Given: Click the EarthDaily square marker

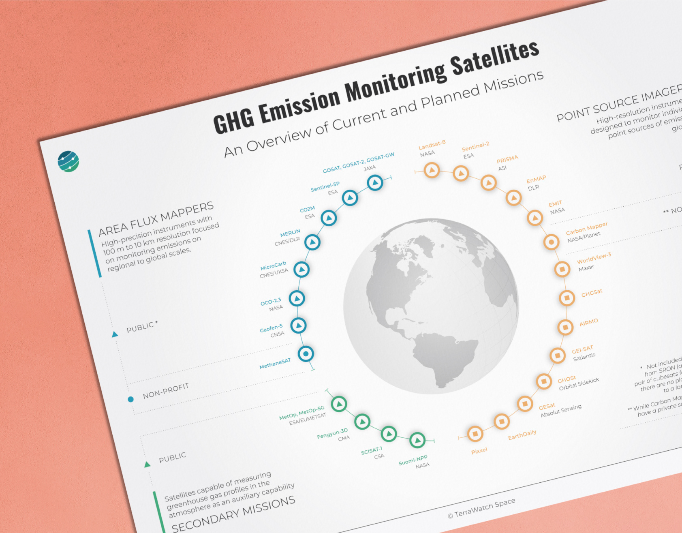Looking at the screenshot, I should tap(502, 422).
